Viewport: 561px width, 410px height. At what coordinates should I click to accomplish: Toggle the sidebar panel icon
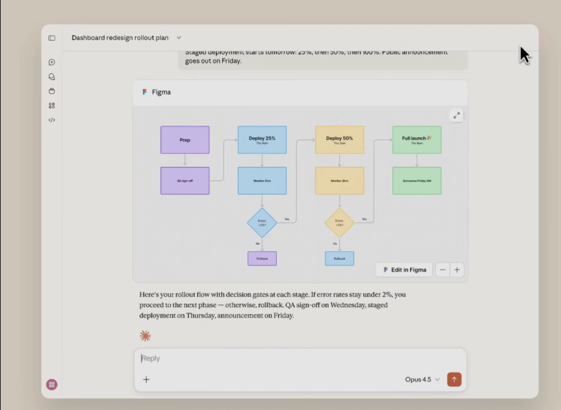[x=52, y=38]
